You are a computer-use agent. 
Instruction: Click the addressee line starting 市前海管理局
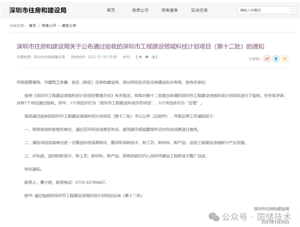112,82
